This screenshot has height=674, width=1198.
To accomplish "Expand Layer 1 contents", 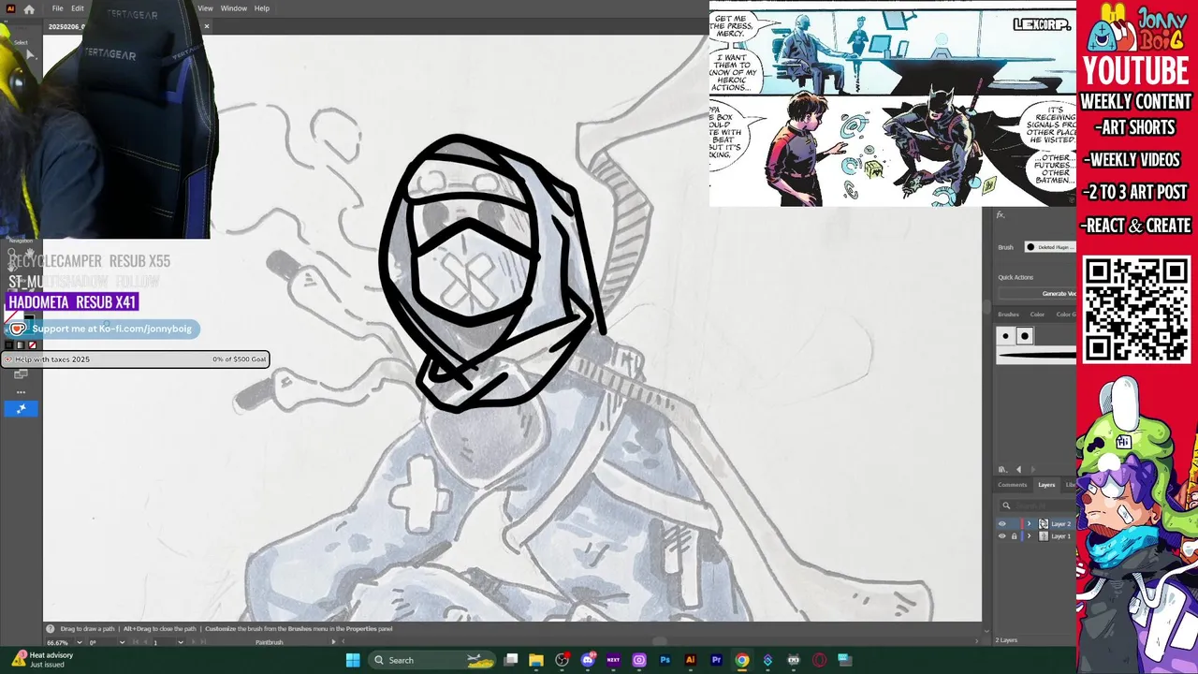I will pos(1030,536).
